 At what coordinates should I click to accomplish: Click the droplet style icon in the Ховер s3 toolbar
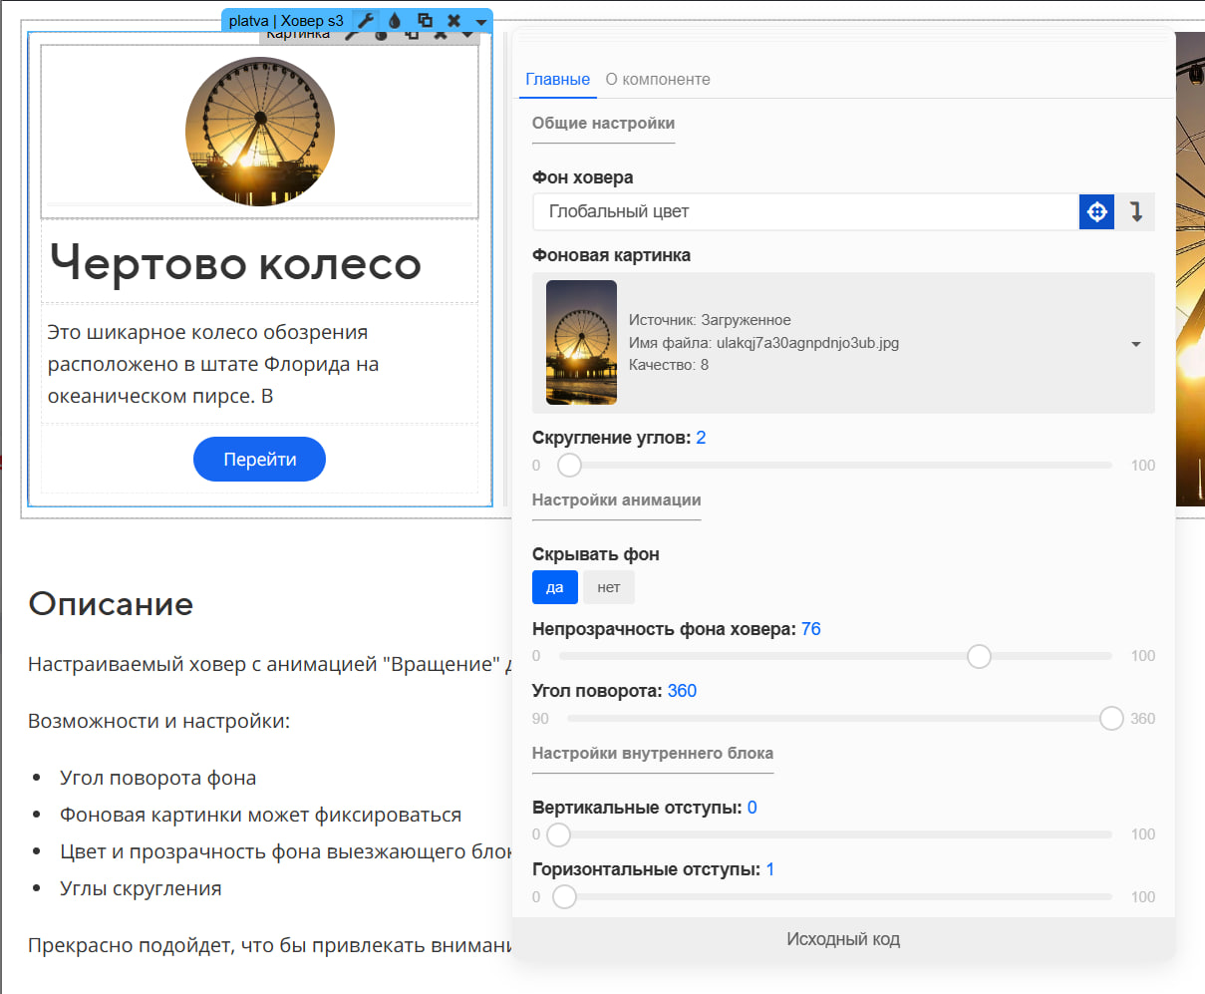(395, 20)
